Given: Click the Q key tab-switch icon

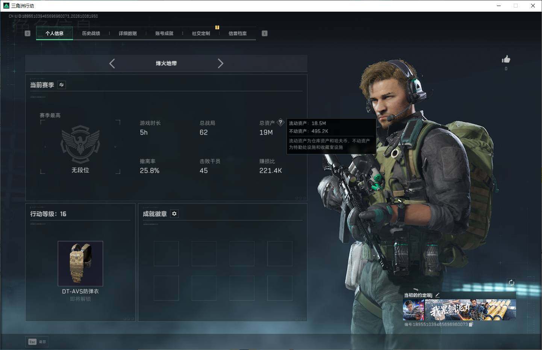Looking at the screenshot, I should [x=27, y=33].
